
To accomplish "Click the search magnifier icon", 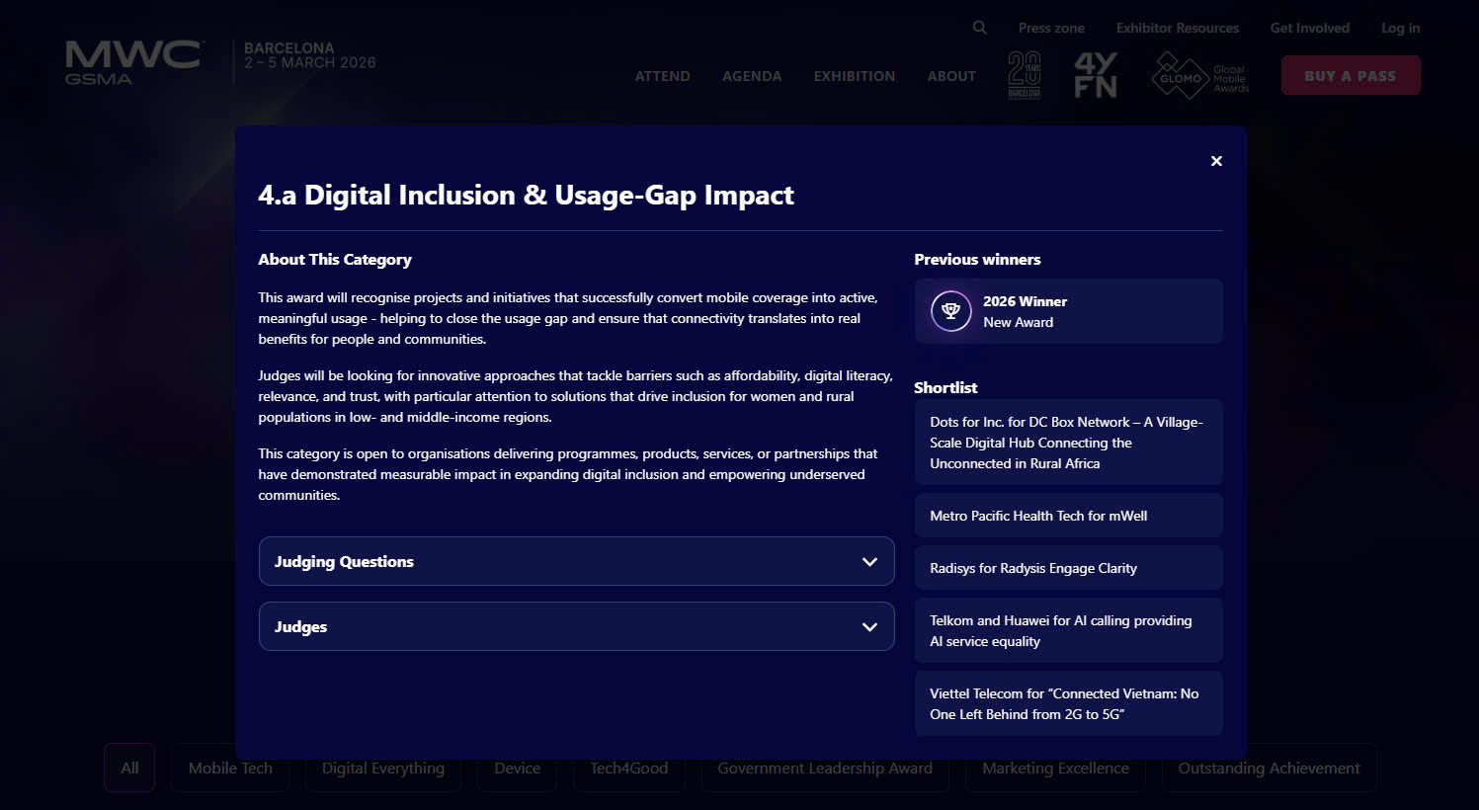I will coord(979,28).
